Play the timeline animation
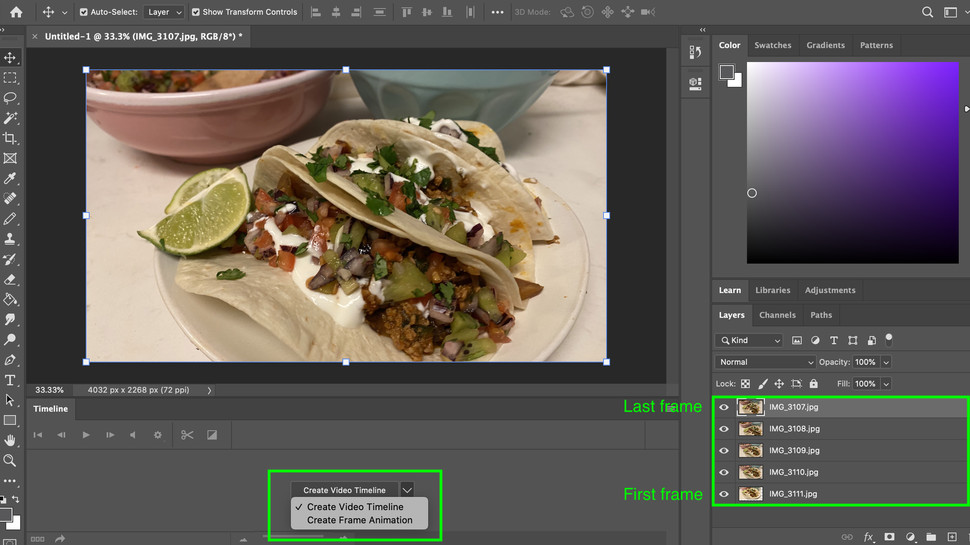The width and height of the screenshot is (970, 545). click(86, 435)
